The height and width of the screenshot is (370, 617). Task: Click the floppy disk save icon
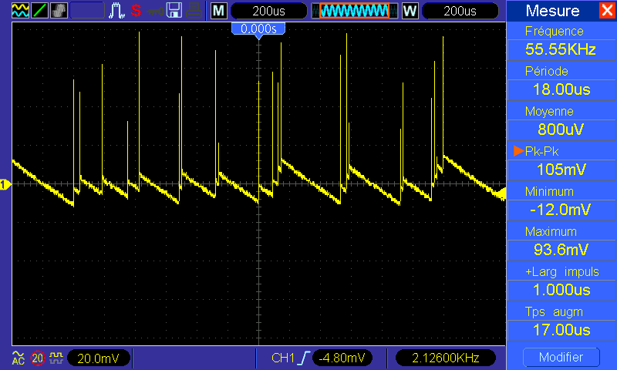coord(175,11)
